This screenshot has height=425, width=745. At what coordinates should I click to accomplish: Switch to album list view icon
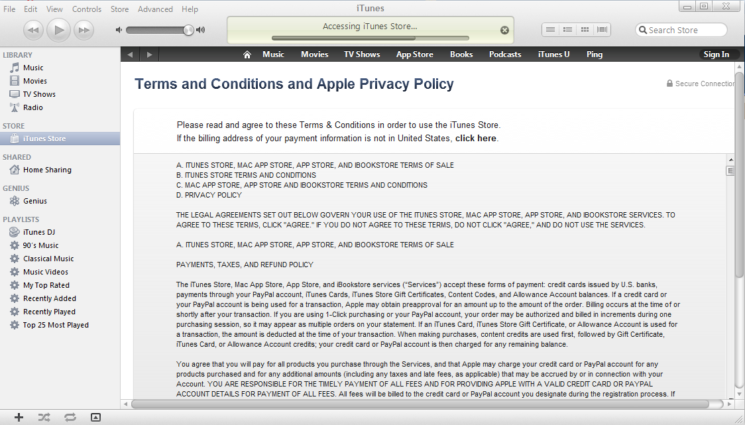pyautogui.click(x=567, y=29)
